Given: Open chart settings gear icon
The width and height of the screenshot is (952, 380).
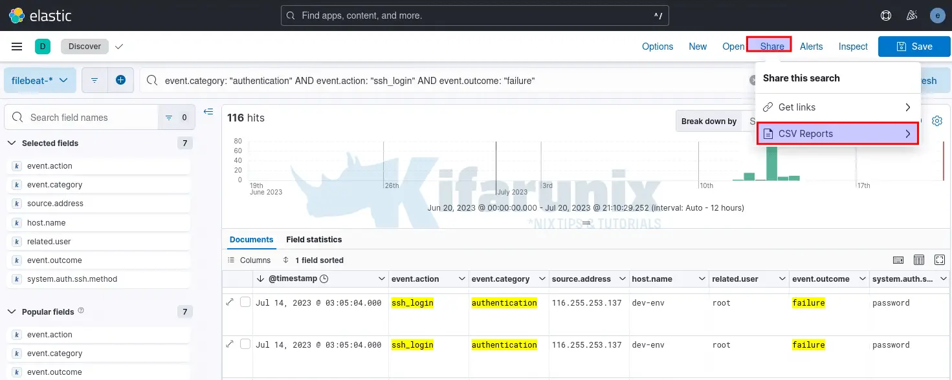Looking at the screenshot, I should click(936, 121).
